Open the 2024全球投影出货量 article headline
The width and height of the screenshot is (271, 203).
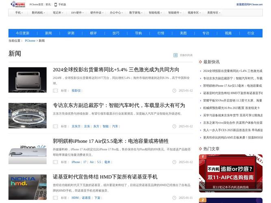coord(116,69)
